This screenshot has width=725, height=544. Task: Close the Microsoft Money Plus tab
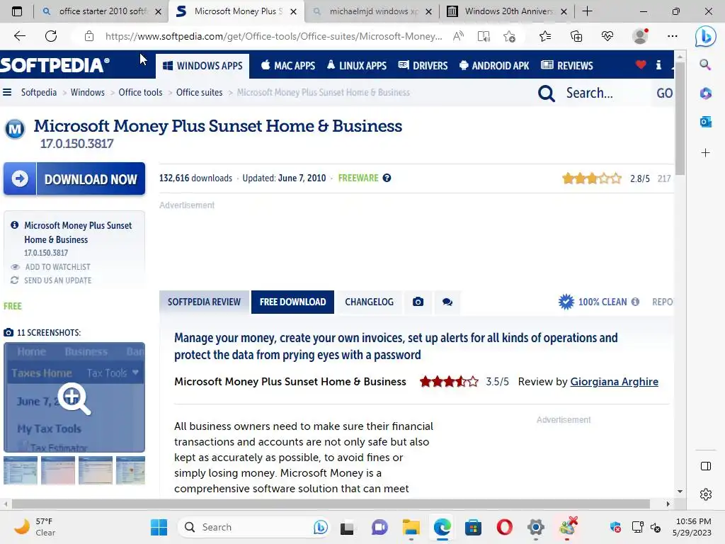pyautogui.click(x=293, y=11)
